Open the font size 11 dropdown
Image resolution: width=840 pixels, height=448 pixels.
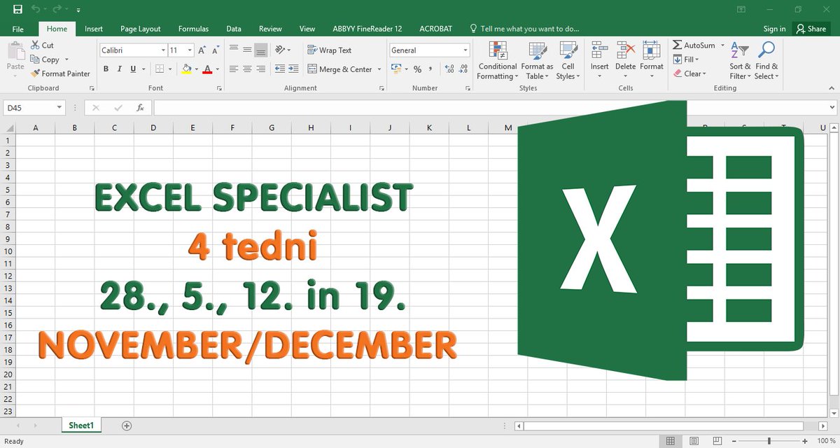point(190,50)
